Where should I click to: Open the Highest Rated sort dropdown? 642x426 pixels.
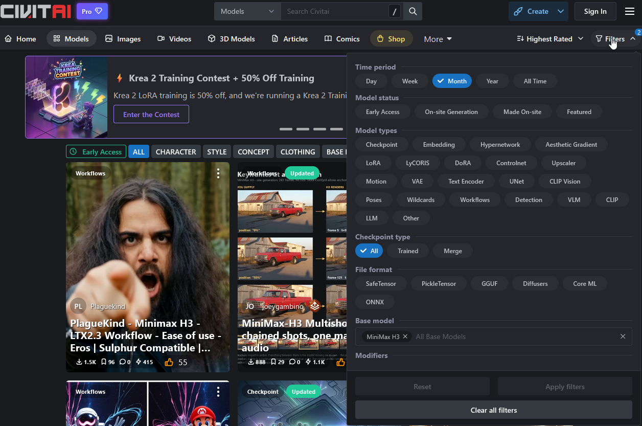(x=550, y=39)
